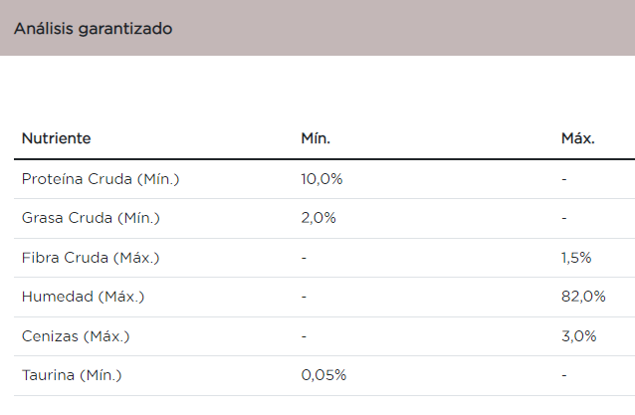Image resolution: width=635 pixels, height=415 pixels.
Task: Click the Mín. column header
Action: (x=316, y=138)
